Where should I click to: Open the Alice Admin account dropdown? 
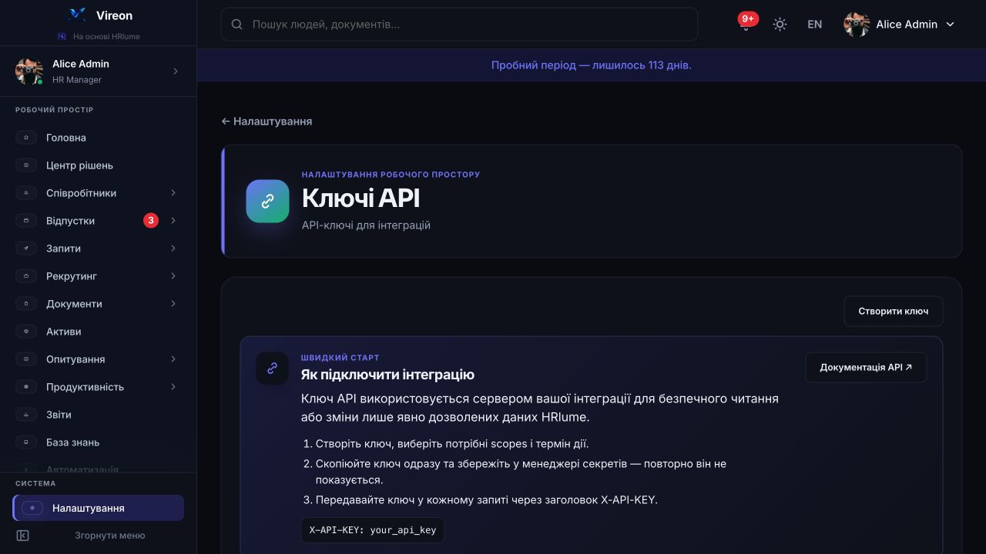coord(899,25)
